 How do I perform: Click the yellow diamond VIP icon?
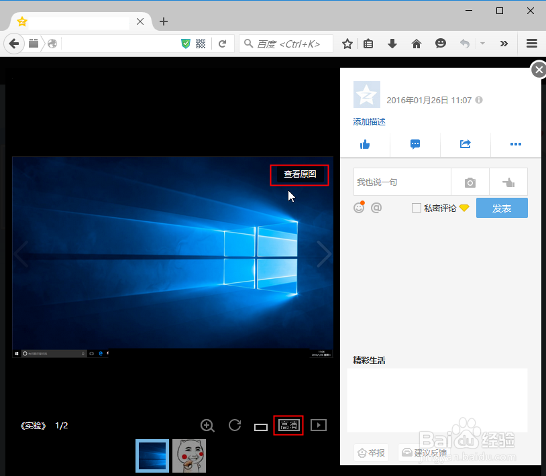click(464, 208)
